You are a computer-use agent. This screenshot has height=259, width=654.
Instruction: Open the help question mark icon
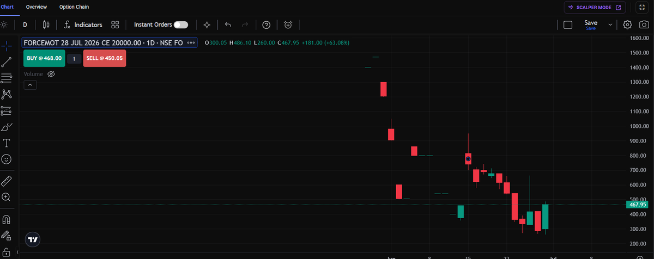coord(266,24)
